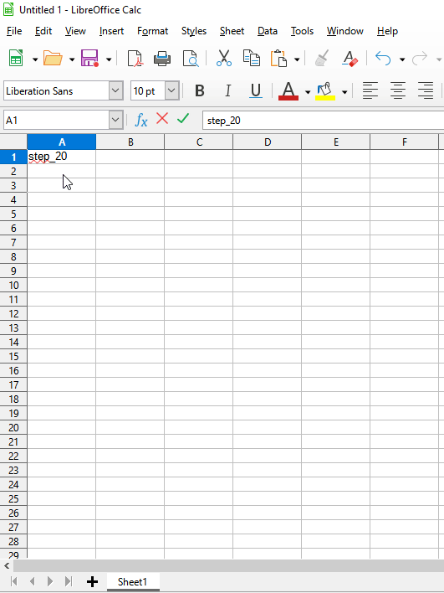Go to previous sheet arrow

click(32, 581)
